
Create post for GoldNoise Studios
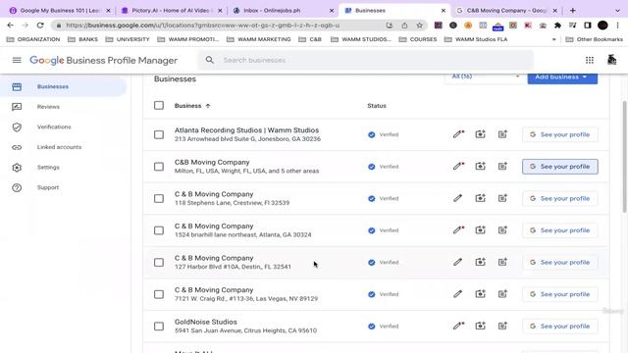pos(502,326)
